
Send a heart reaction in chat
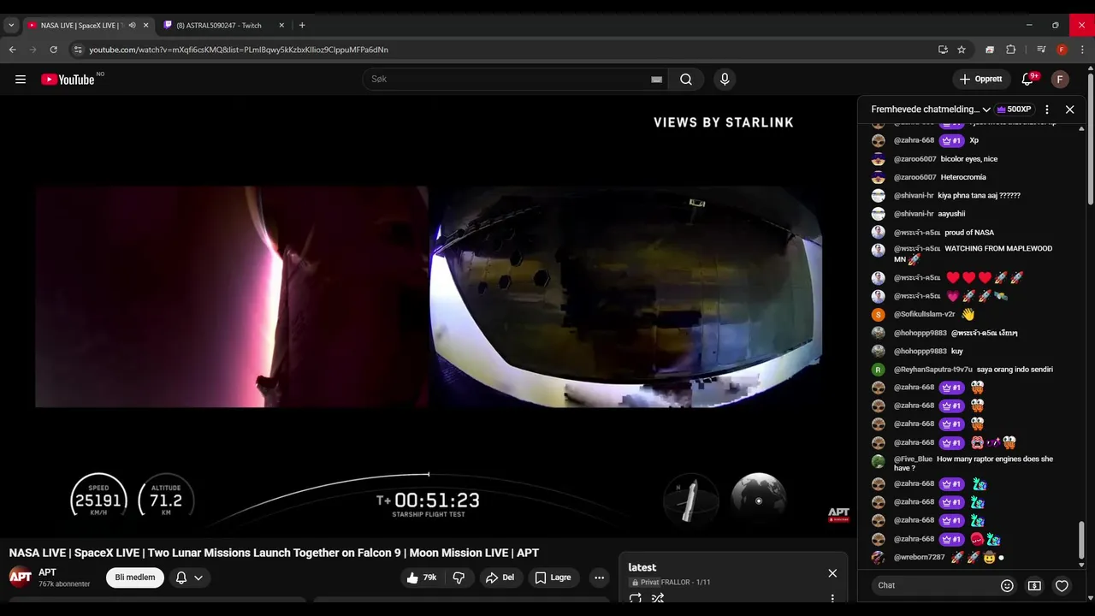pyautogui.click(x=1062, y=586)
